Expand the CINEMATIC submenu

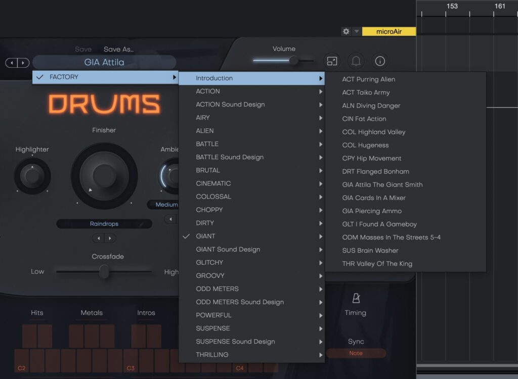tap(321, 183)
